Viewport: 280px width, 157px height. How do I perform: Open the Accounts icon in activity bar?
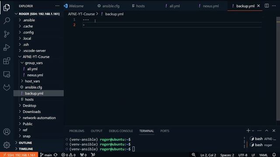coord(7,132)
